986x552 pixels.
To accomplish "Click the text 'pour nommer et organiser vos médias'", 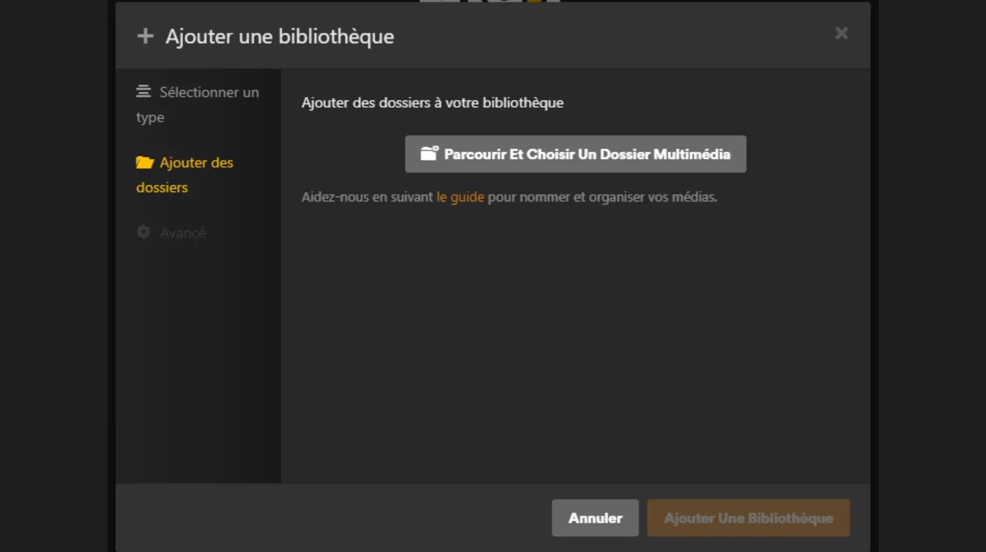I will click(602, 197).
